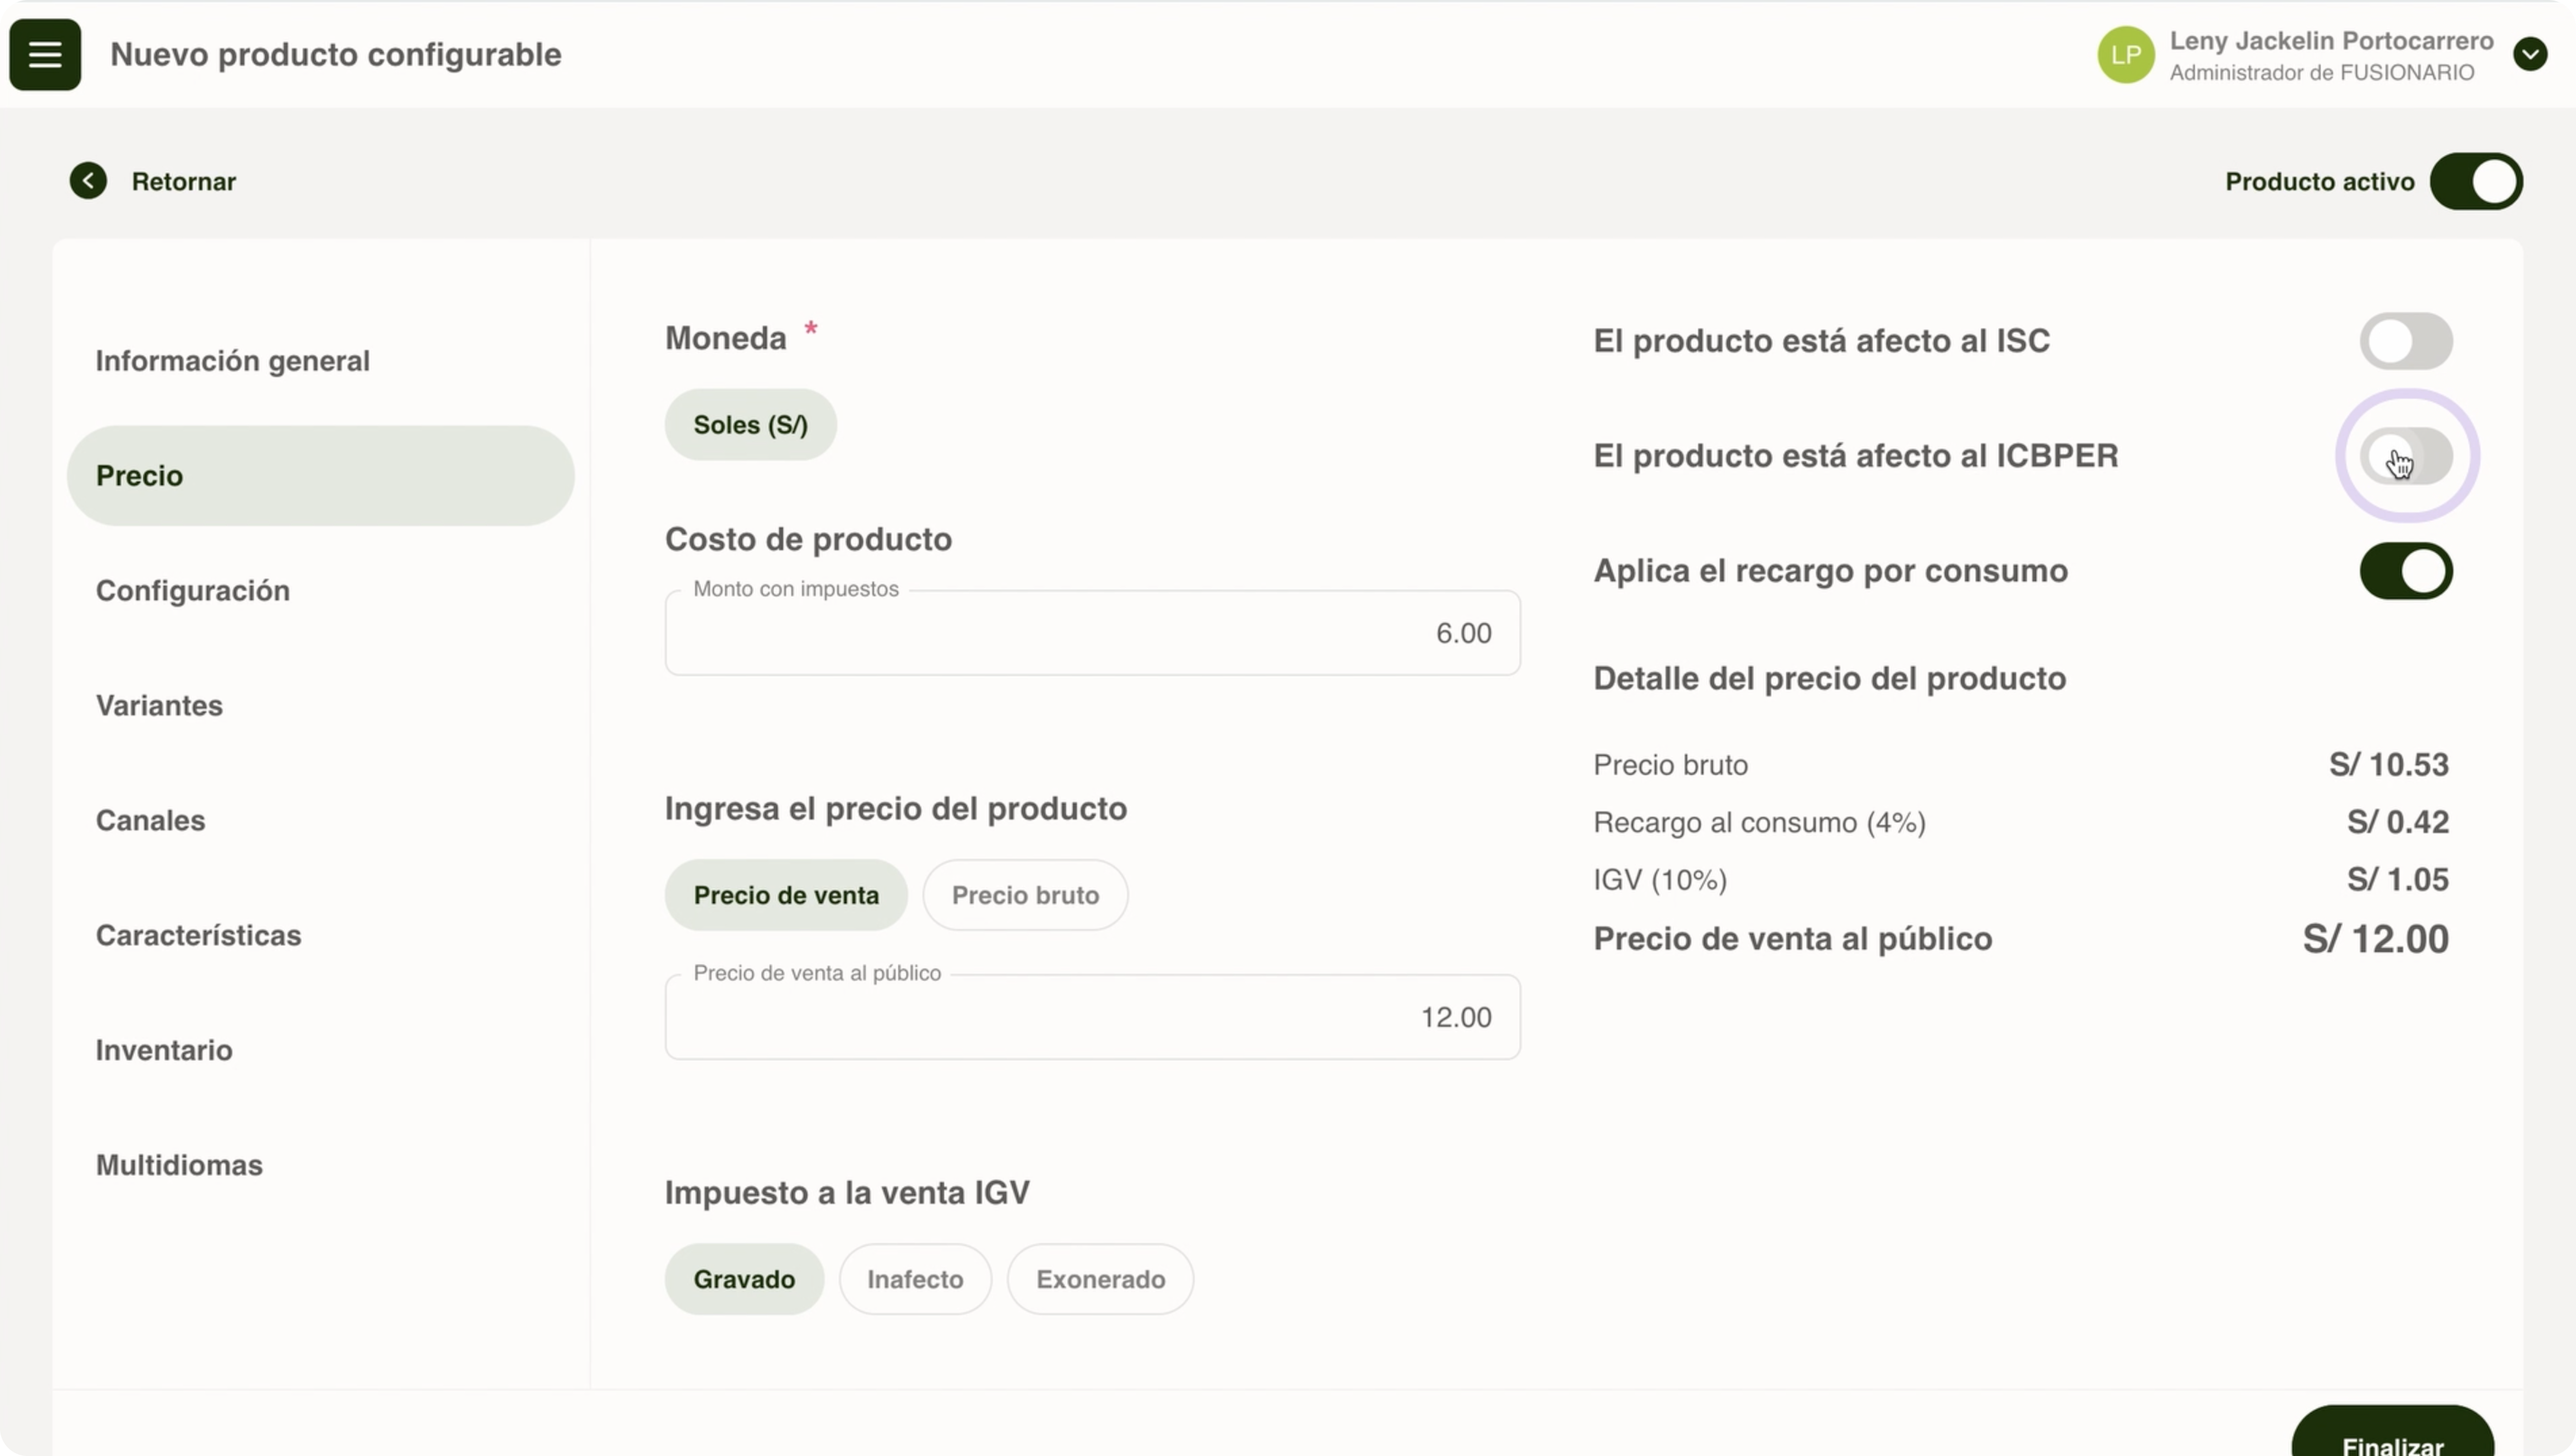The width and height of the screenshot is (2576, 1456).
Task: Go to the Variantes section
Action: (x=159, y=706)
